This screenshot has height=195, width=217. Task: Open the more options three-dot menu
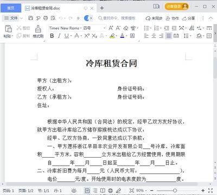(203, 18)
